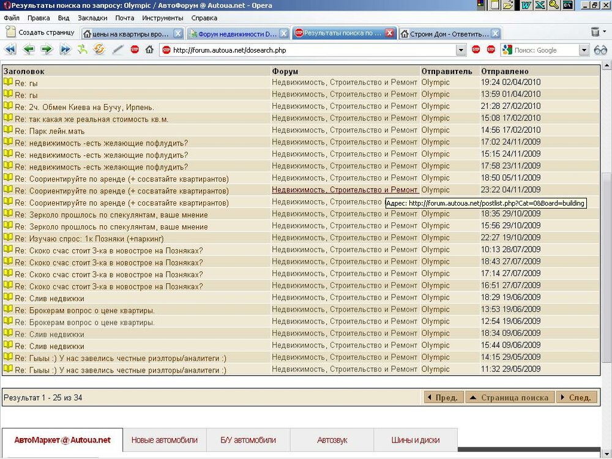Open the Почта menu
612x459 pixels.
pos(124,18)
